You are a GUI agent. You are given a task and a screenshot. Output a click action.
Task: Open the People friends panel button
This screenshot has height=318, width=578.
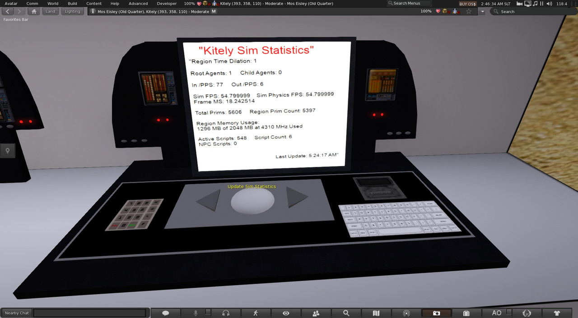pyautogui.click(x=316, y=313)
